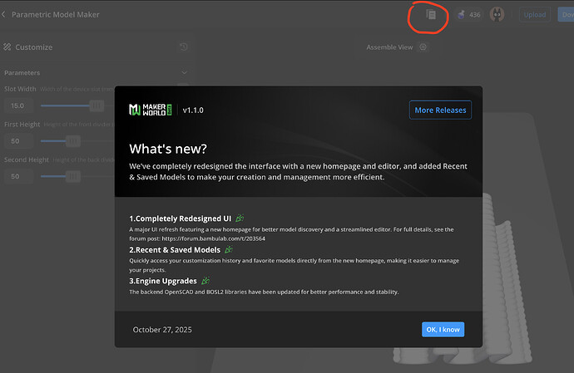Click the v1.1.0 version text
Screen dimensions: 574x373
coord(193,110)
